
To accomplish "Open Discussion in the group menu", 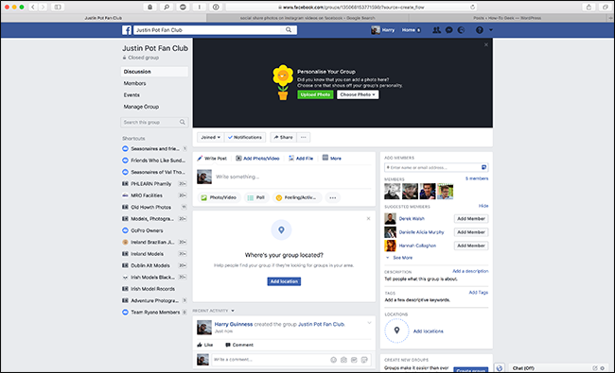I will pos(154,72).
